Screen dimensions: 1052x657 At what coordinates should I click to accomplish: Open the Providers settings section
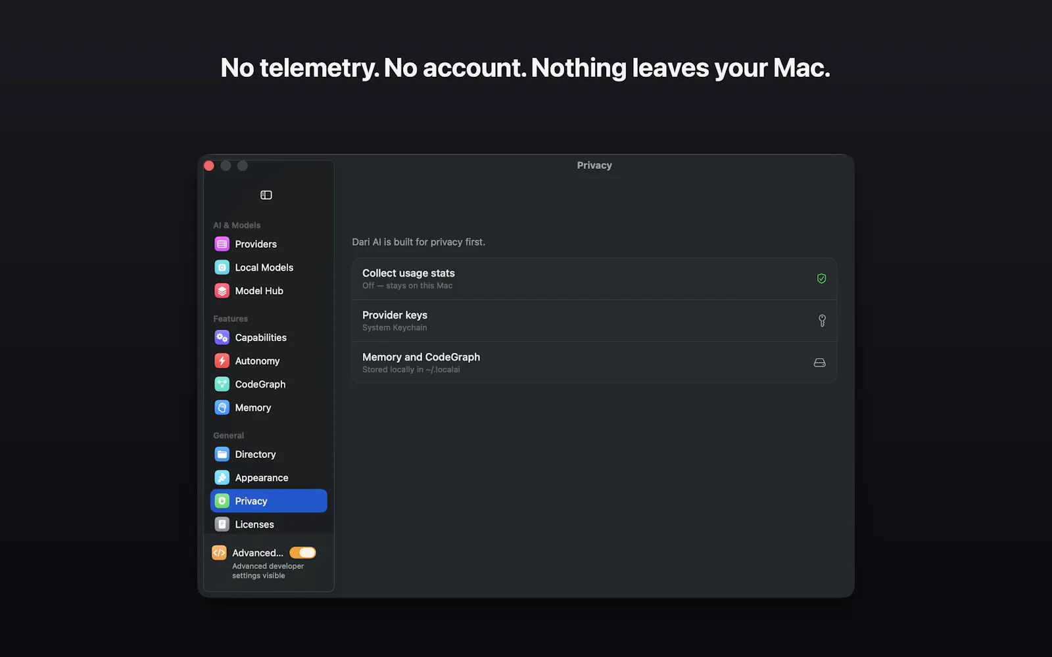tap(256, 244)
